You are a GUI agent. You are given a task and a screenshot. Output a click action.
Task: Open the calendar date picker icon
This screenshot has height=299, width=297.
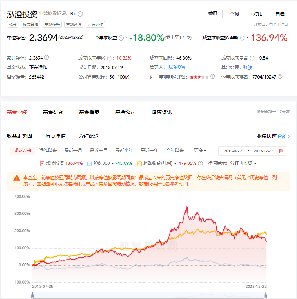point(281,151)
